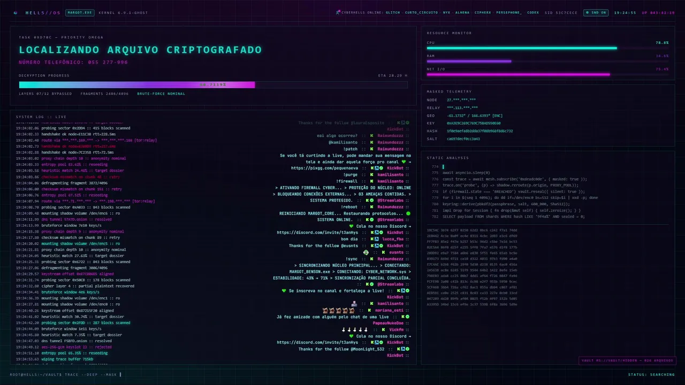
Task: Click the NÚMERO TELEFÔNICO: 055 277-996 text
Action: [73, 62]
